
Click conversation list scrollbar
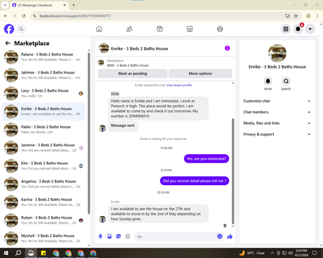point(89,134)
